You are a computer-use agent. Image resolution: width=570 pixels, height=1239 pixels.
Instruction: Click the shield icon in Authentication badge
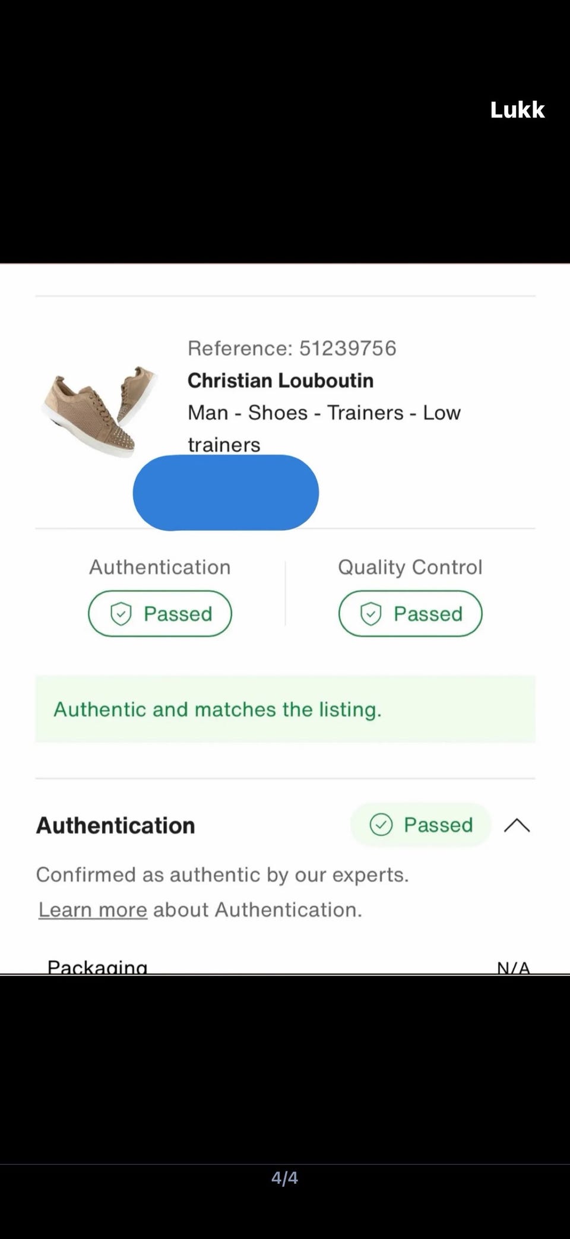tap(121, 613)
